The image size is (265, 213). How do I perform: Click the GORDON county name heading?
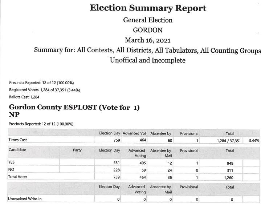coord(147,30)
